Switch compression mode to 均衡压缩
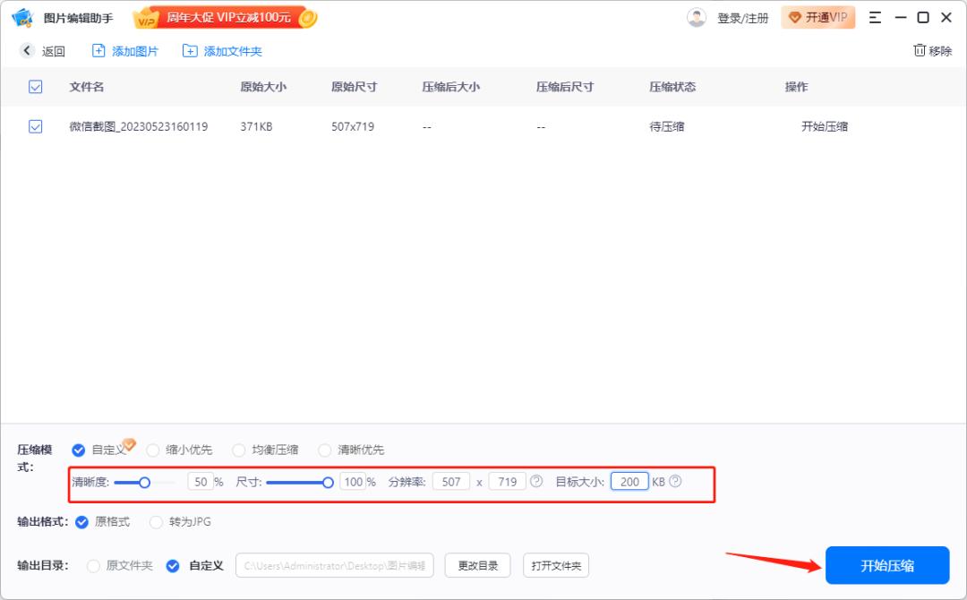967x600 pixels. tap(238, 450)
